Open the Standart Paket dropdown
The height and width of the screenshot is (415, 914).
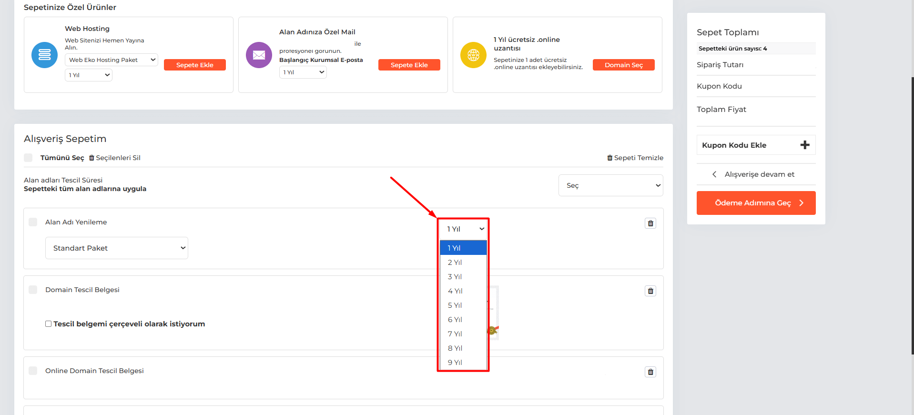(x=117, y=248)
